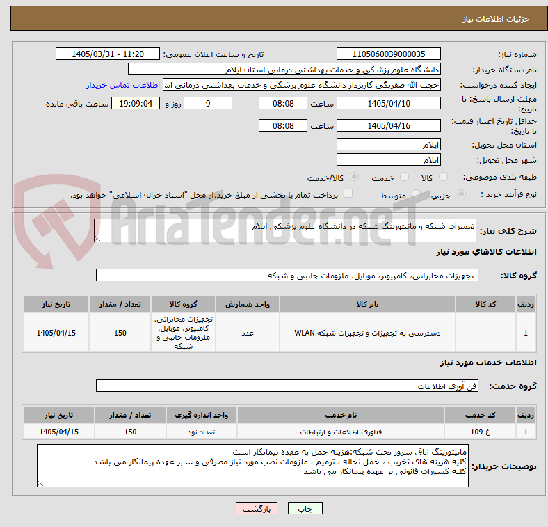This screenshot has height=527, width=548.
Task: Click the delivery city field ایلام
Action: (x=388, y=159)
